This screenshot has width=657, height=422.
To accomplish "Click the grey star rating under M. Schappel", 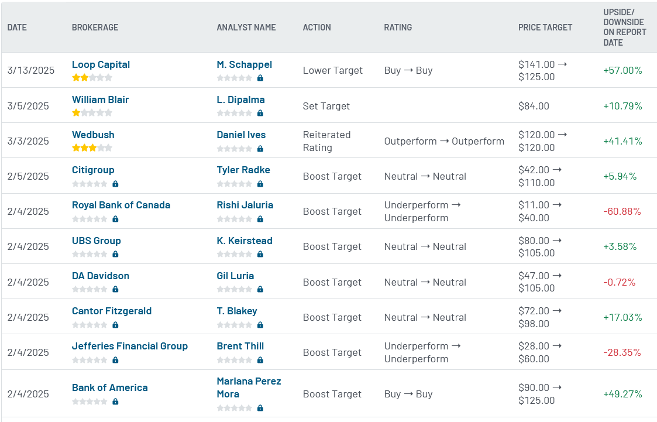I will (x=234, y=78).
